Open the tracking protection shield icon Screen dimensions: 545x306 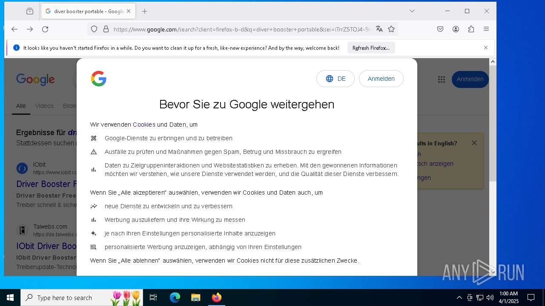94,29
